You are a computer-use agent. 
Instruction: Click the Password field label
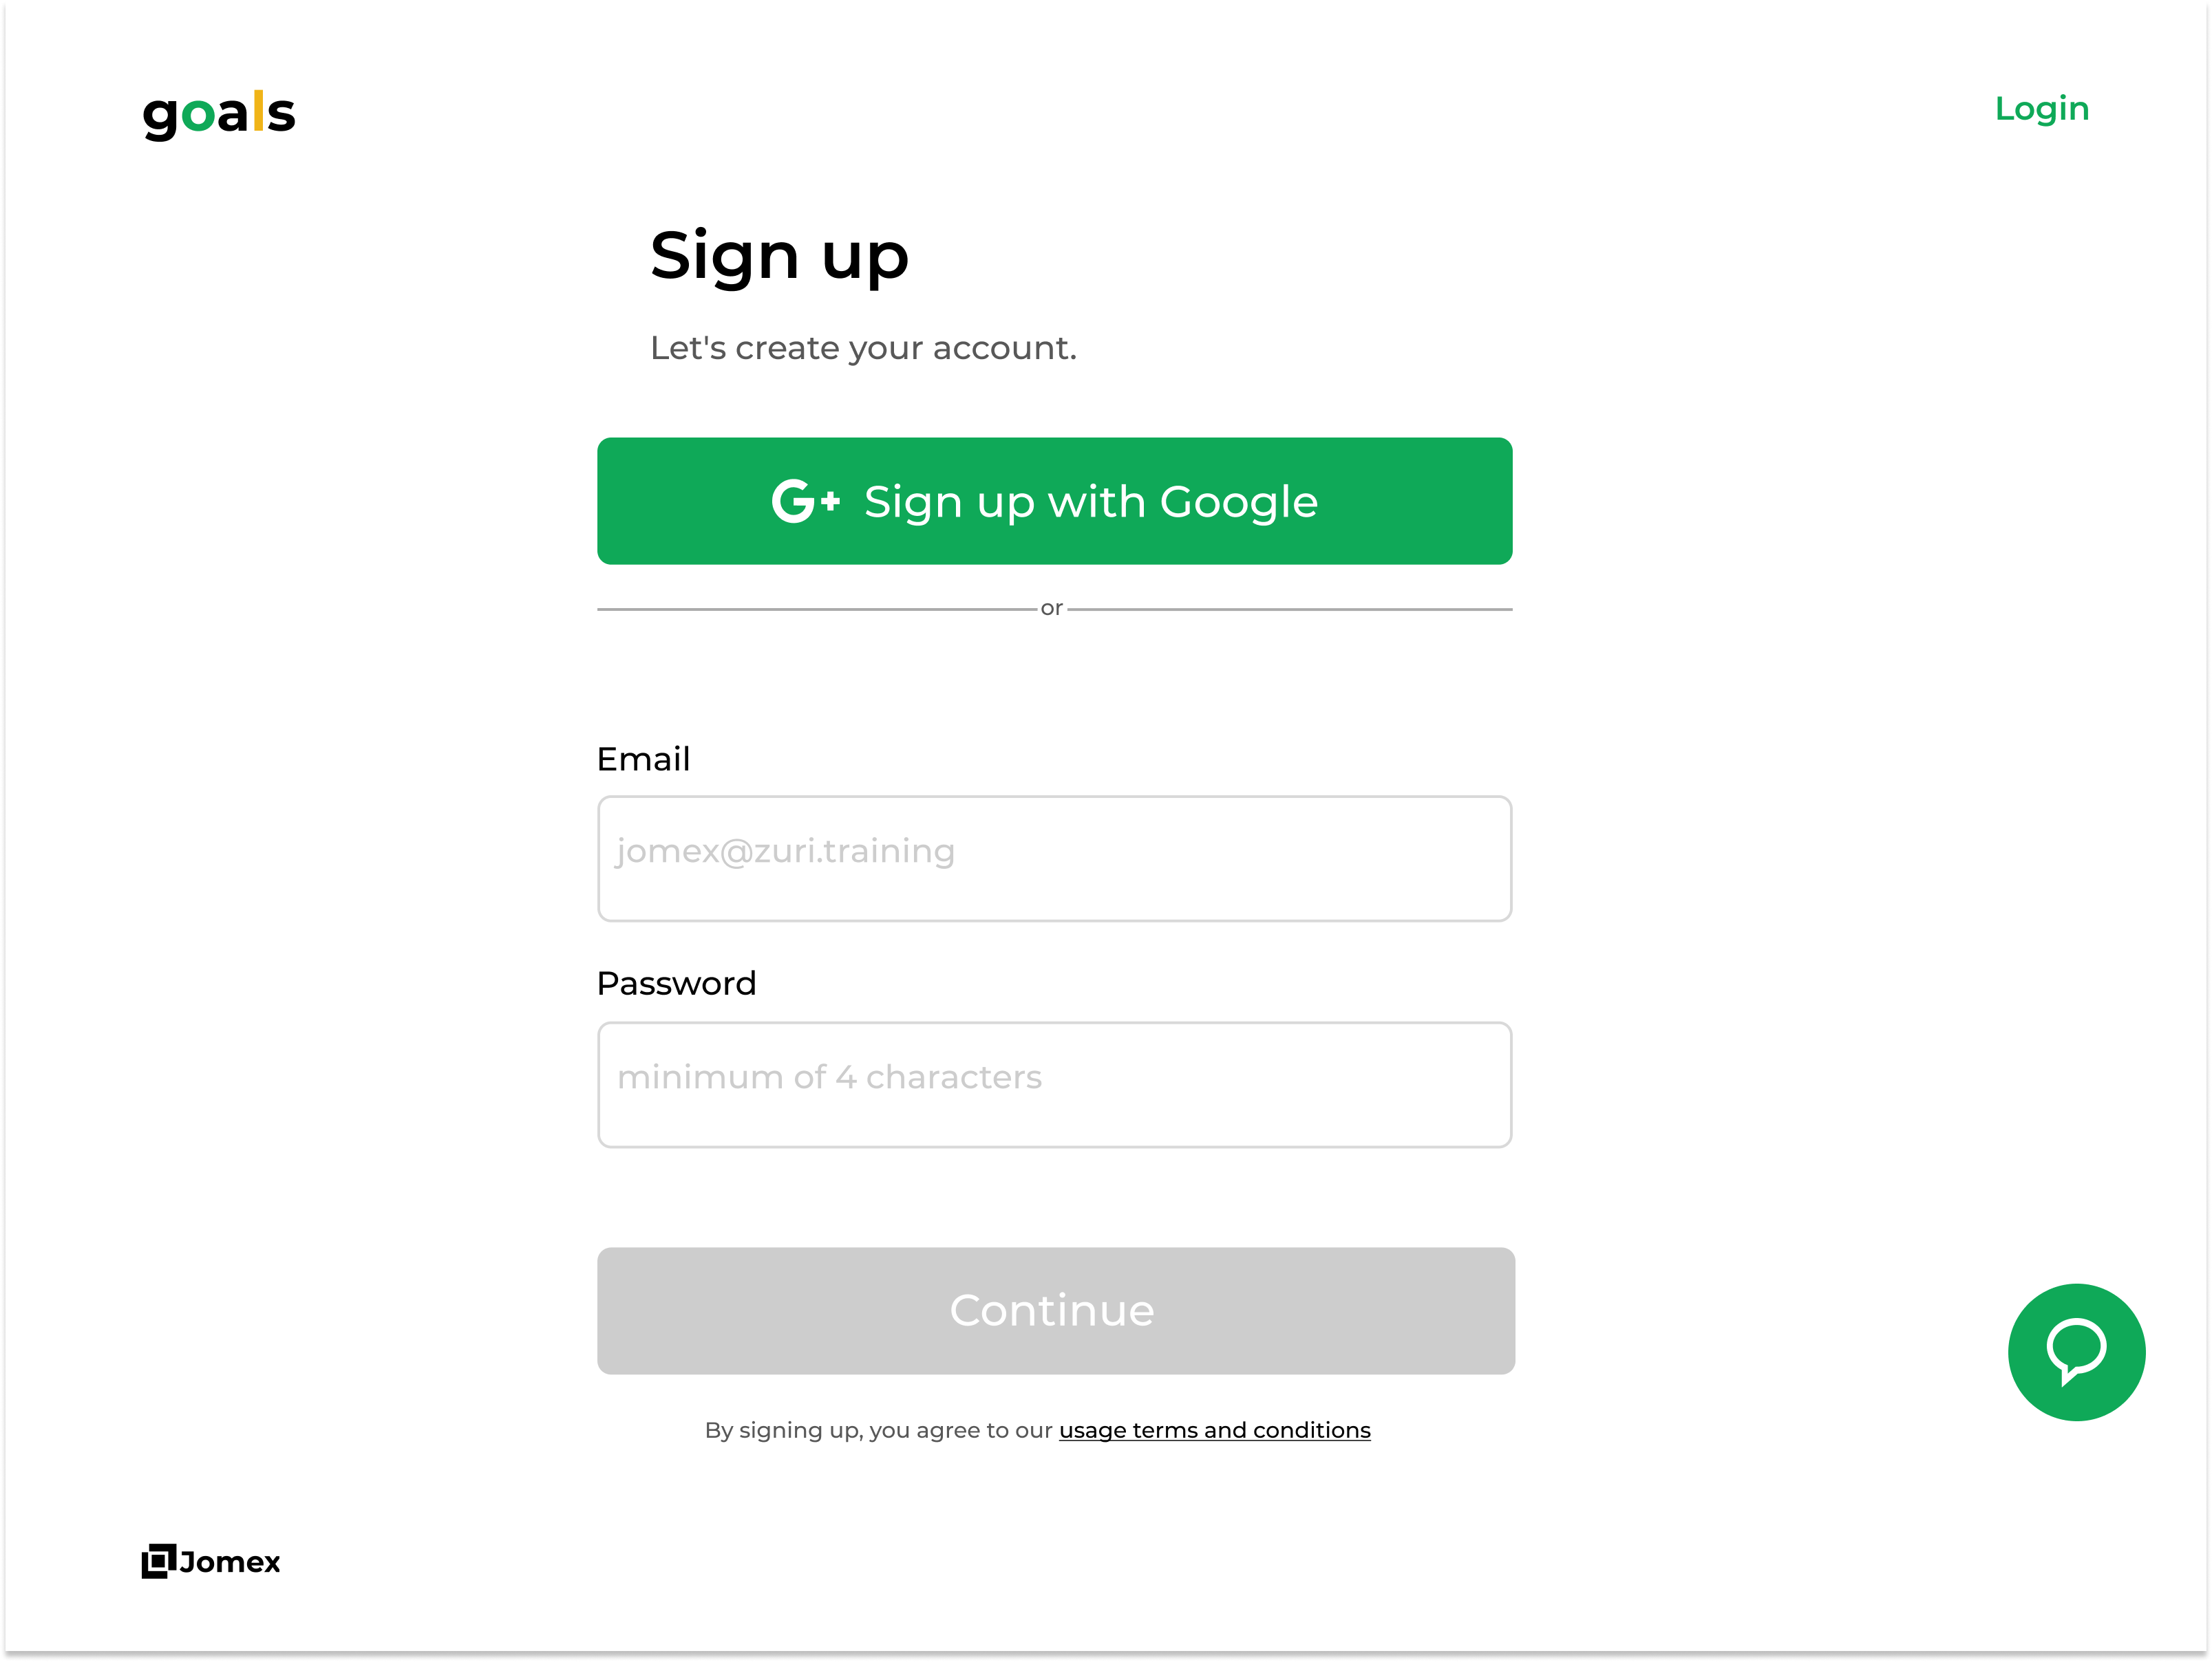(676, 984)
